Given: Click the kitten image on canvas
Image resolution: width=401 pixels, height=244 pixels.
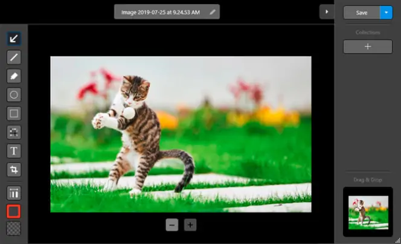Looking at the screenshot, I should [181, 134].
